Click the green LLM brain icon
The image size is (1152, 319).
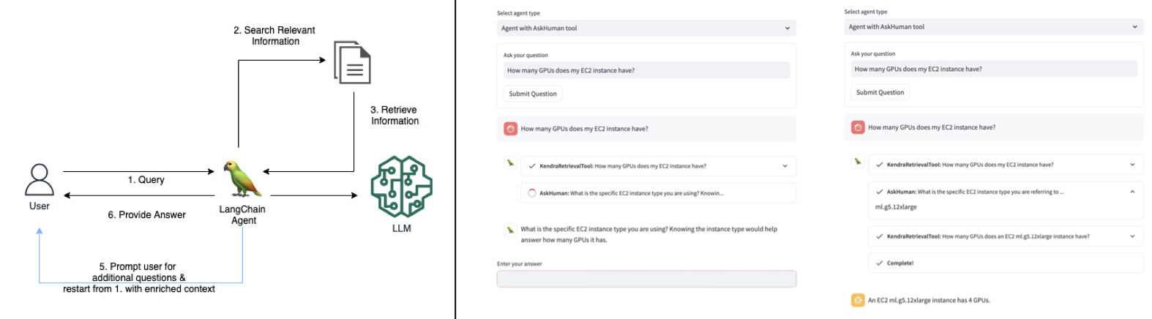pos(401,186)
